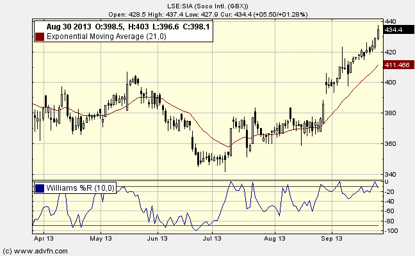Click the red 411.466 EMA value tag
Image resolution: width=415 pixels, height=256 pixels.
398,65
